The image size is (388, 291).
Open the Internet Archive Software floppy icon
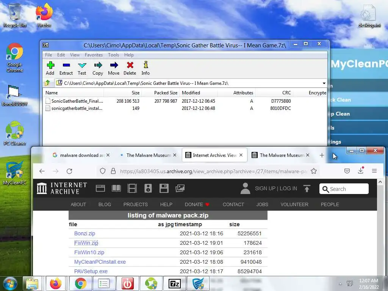(x=164, y=188)
